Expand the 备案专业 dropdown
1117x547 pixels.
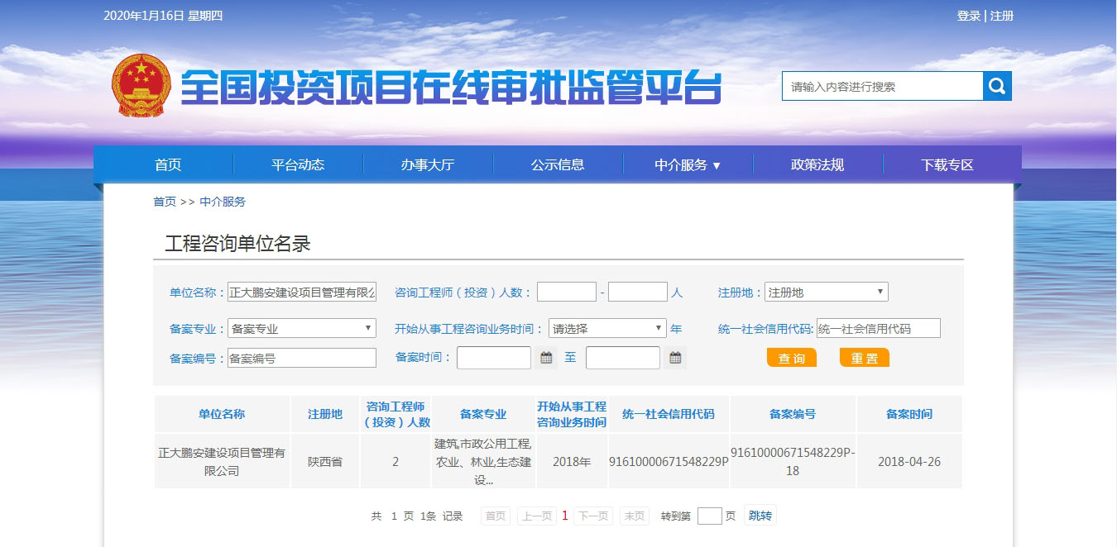click(x=301, y=328)
